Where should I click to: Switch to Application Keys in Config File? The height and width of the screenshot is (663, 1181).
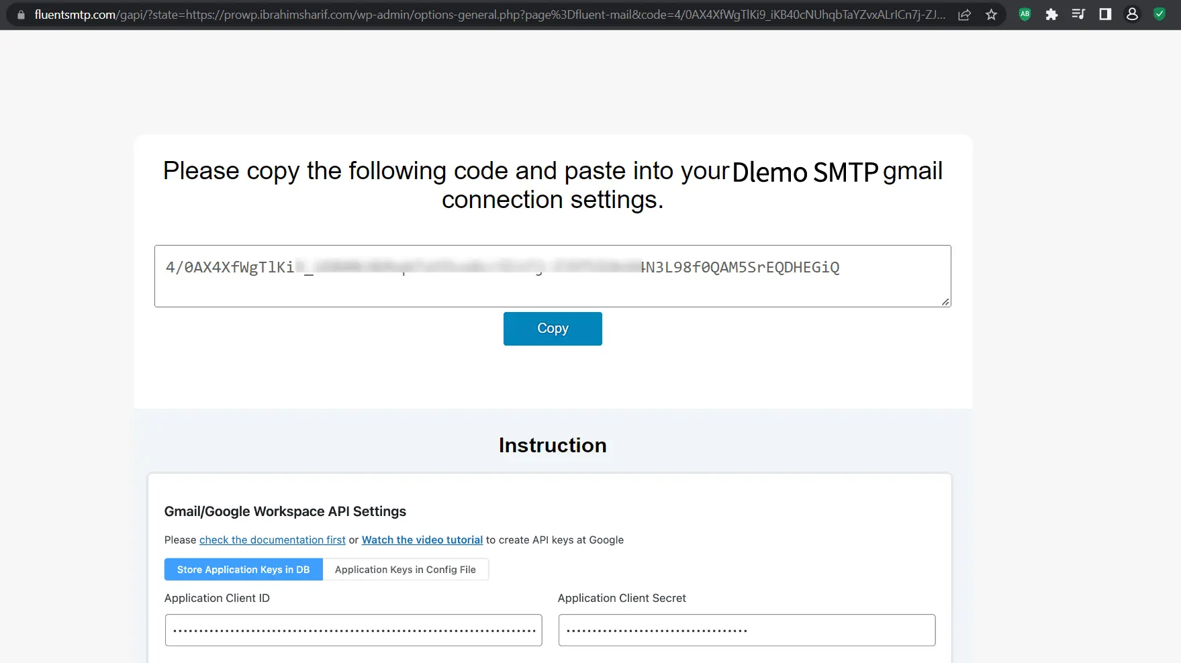[405, 570]
